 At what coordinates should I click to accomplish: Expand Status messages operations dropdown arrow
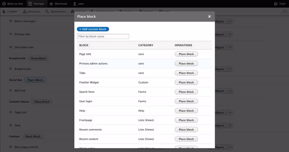pos(230,21)
